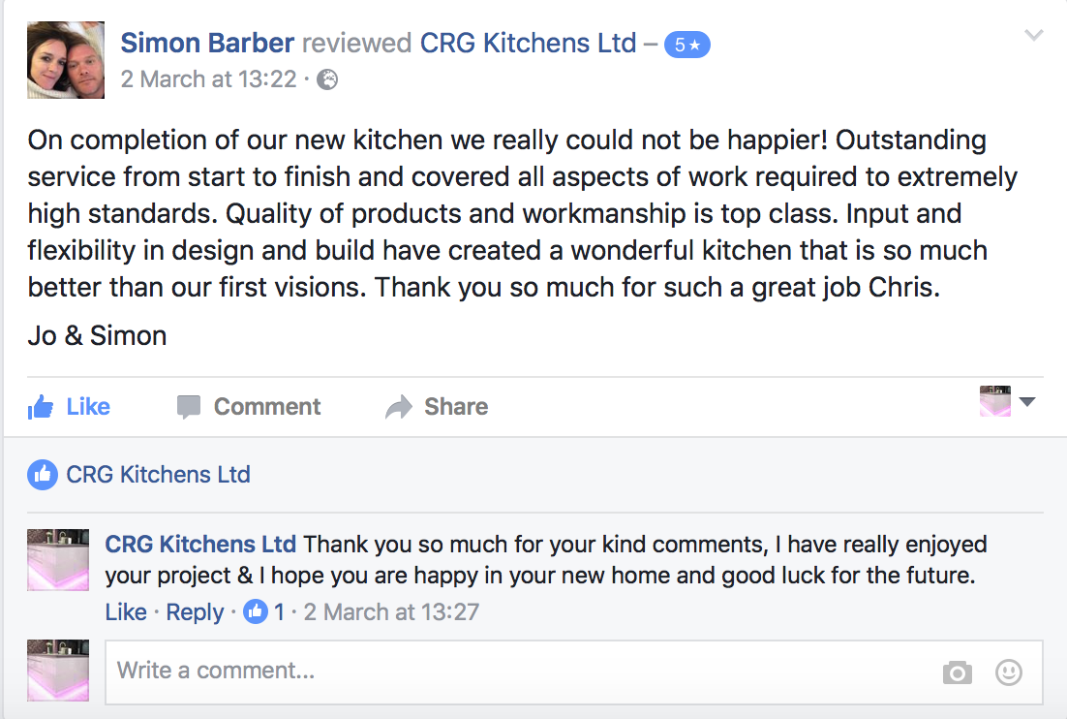Click the blue like reaction circle beside CRG Kitchens Ltd
The image size is (1067, 719).
[x=43, y=475]
